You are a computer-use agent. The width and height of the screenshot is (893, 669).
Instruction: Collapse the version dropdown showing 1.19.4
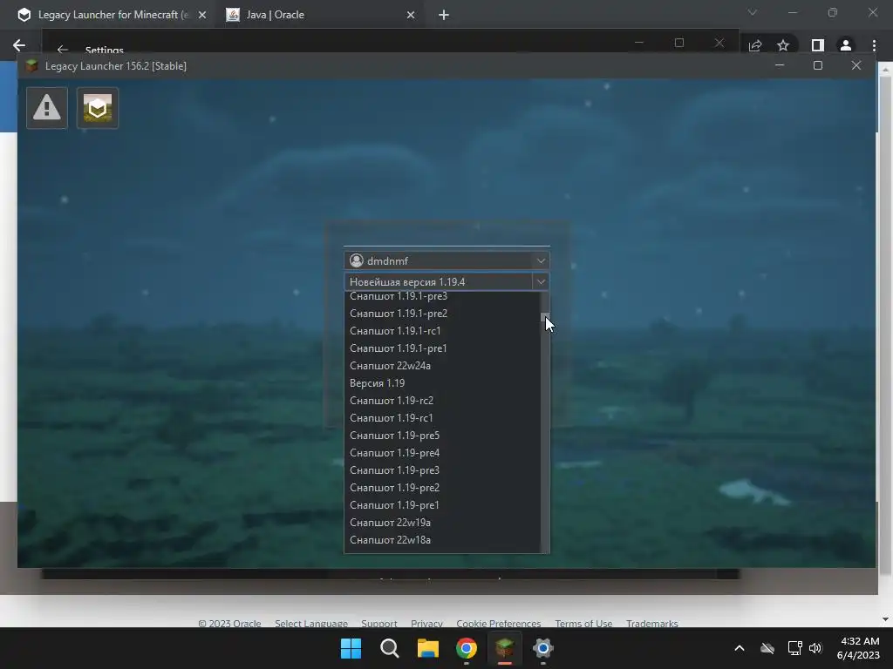541,281
